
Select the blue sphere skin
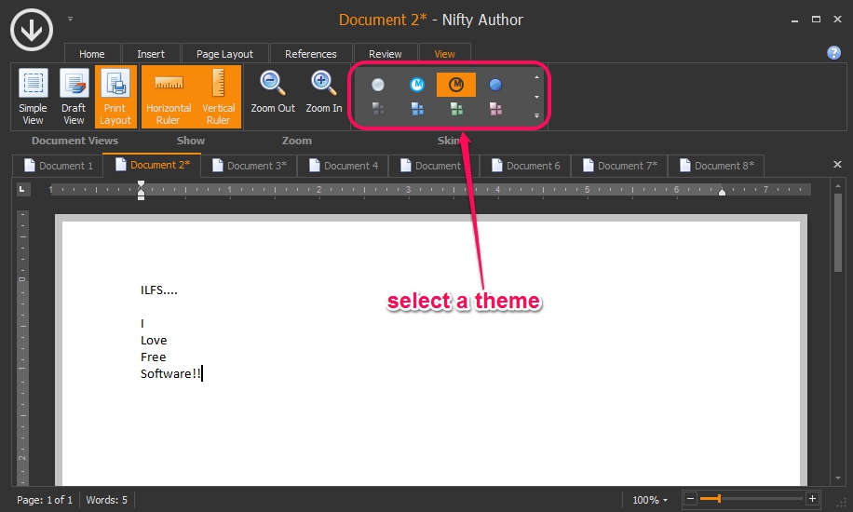[x=496, y=85]
